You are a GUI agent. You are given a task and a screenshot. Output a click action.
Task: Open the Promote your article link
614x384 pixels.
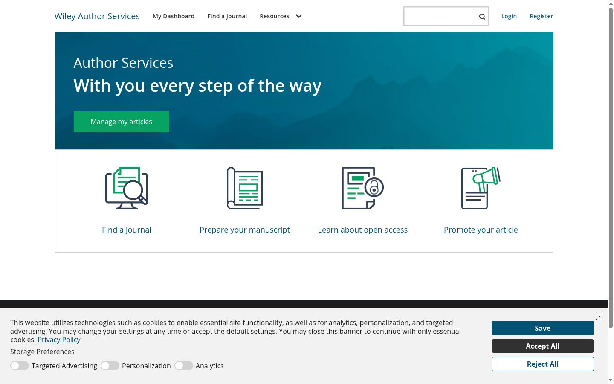pos(481,230)
